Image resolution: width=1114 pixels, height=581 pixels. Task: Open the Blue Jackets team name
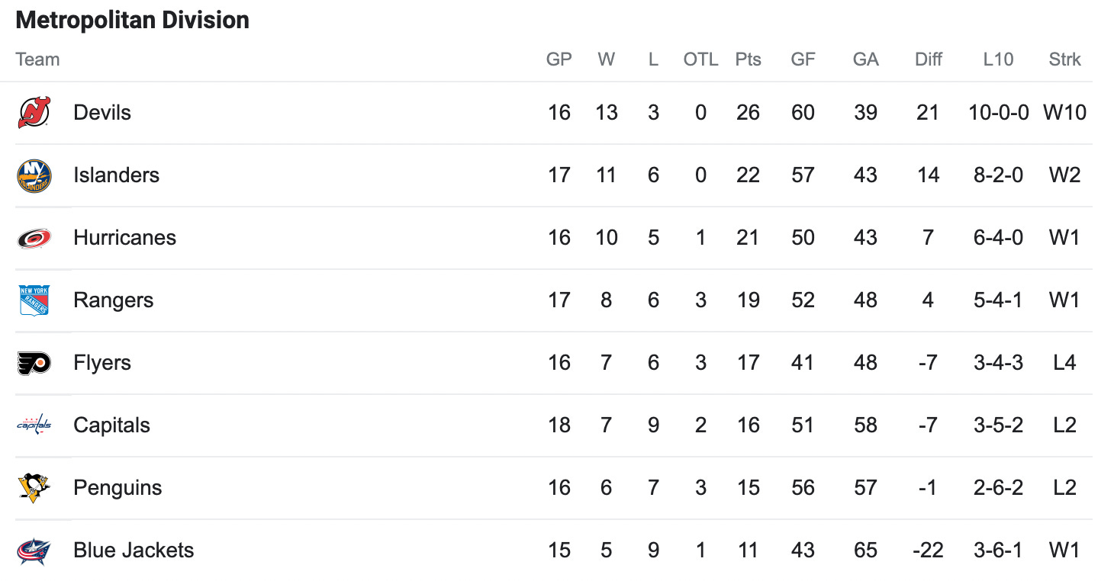[x=134, y=551]
